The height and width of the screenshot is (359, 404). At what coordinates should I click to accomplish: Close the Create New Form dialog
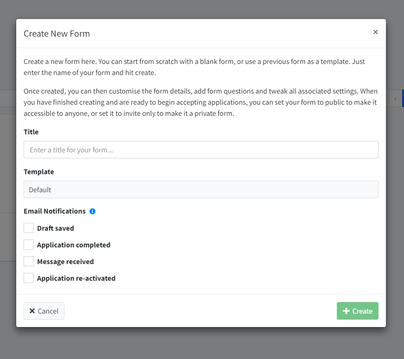pos(375,32)
